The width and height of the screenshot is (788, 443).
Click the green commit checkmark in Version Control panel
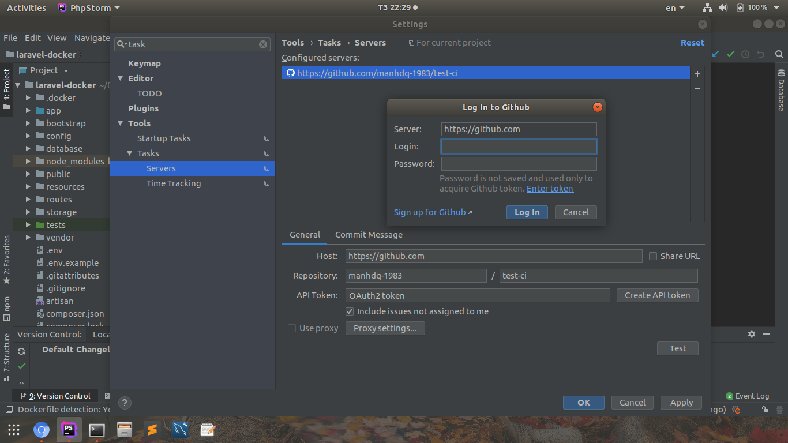[x=21, y=366]
